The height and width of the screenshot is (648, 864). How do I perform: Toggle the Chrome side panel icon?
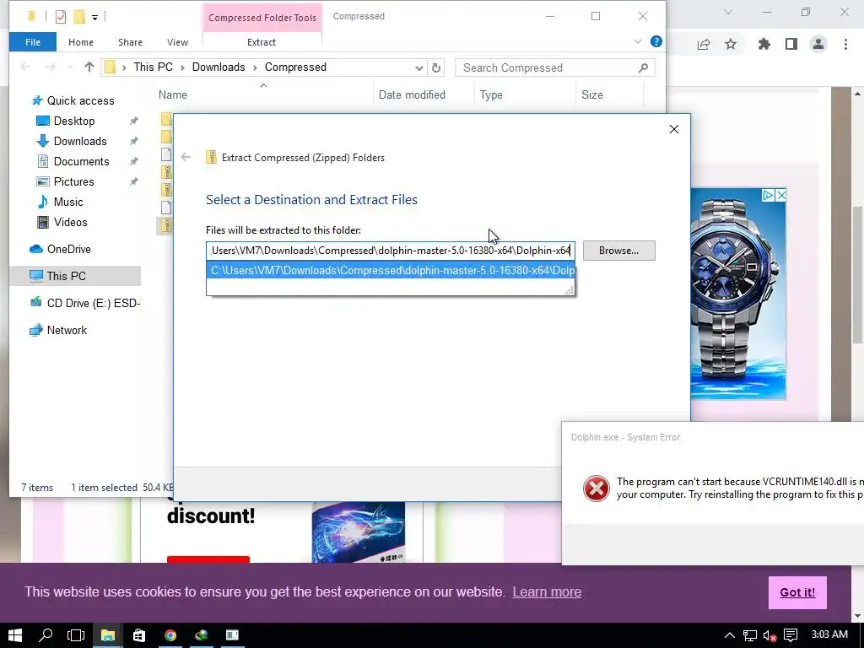(x=791, y=44)
